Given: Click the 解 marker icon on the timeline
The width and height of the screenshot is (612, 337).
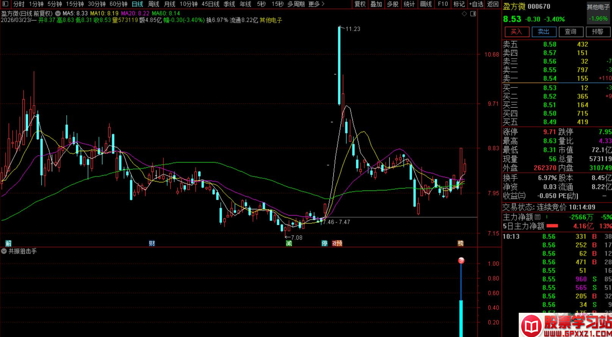Looking at the screenshot, I should coord(8,243).
